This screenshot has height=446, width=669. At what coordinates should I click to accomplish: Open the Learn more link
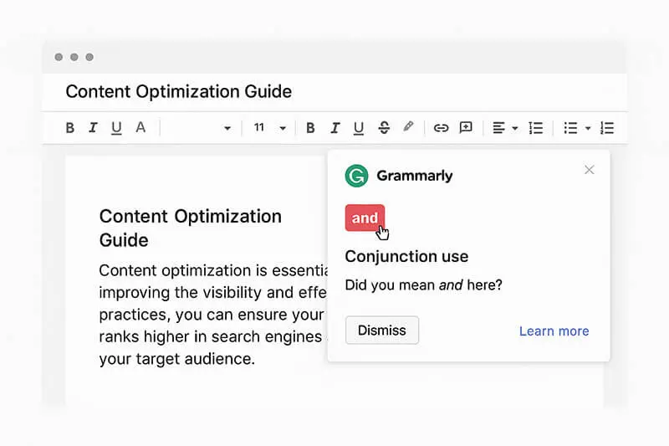pyautogui.click(x=554, y=331)
